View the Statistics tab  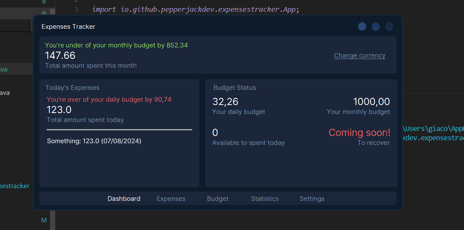tap(265, 199)
